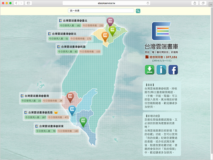Open a new tab with plus button
213x160 pixels.
[x=211, y=5]
